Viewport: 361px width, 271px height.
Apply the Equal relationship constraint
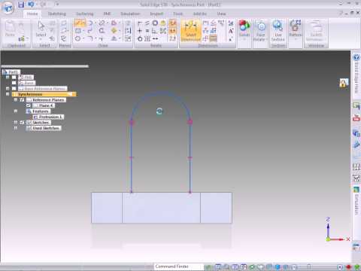(x=147, y=31)
